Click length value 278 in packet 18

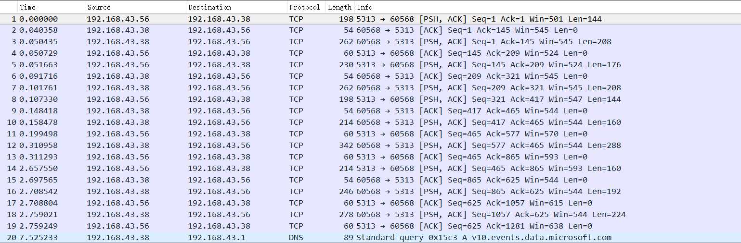click(x=346, y=214)
